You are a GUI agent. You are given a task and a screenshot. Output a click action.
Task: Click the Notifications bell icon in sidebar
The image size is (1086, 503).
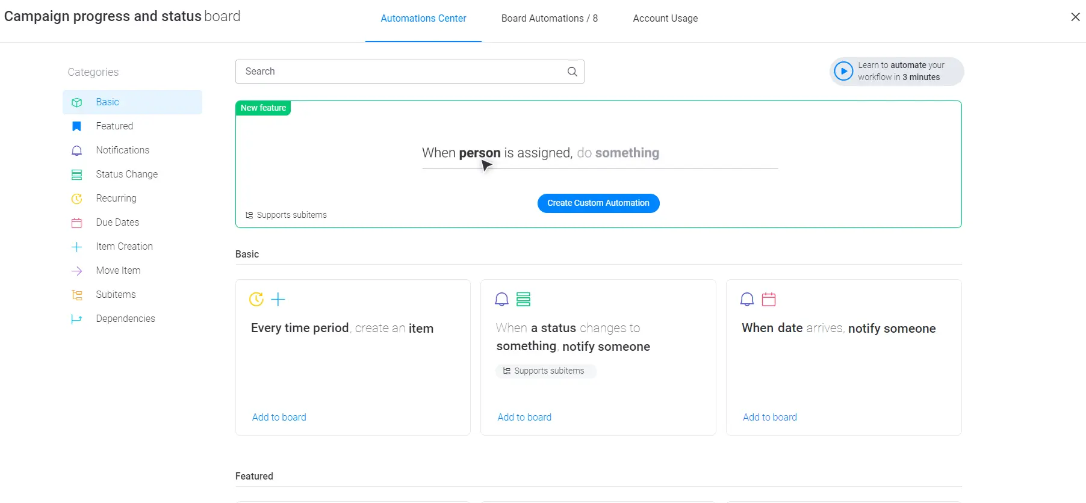click(76, 150)
